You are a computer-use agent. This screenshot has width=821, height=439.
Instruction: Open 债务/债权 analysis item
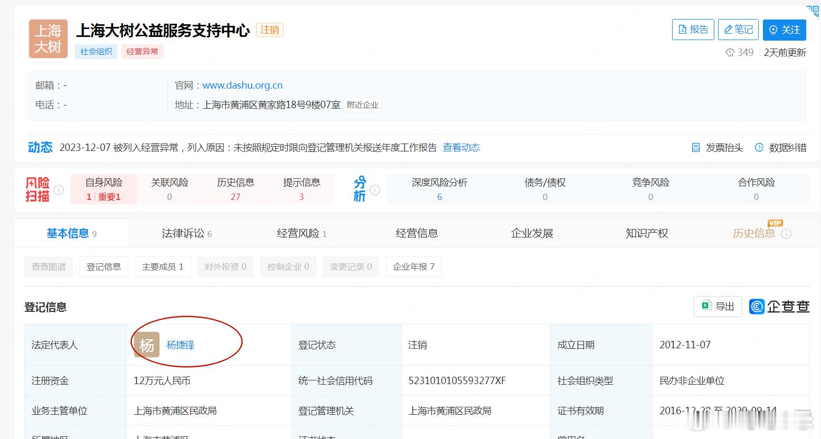(x=545, y=189)
